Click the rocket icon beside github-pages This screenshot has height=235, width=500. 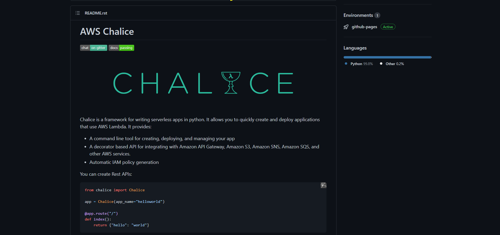[346, 27]
